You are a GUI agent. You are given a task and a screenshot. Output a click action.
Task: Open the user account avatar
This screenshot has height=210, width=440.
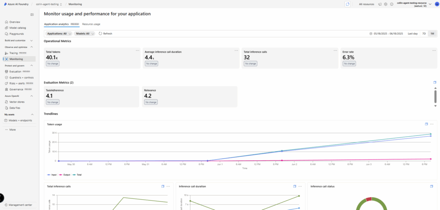(437, 4)
